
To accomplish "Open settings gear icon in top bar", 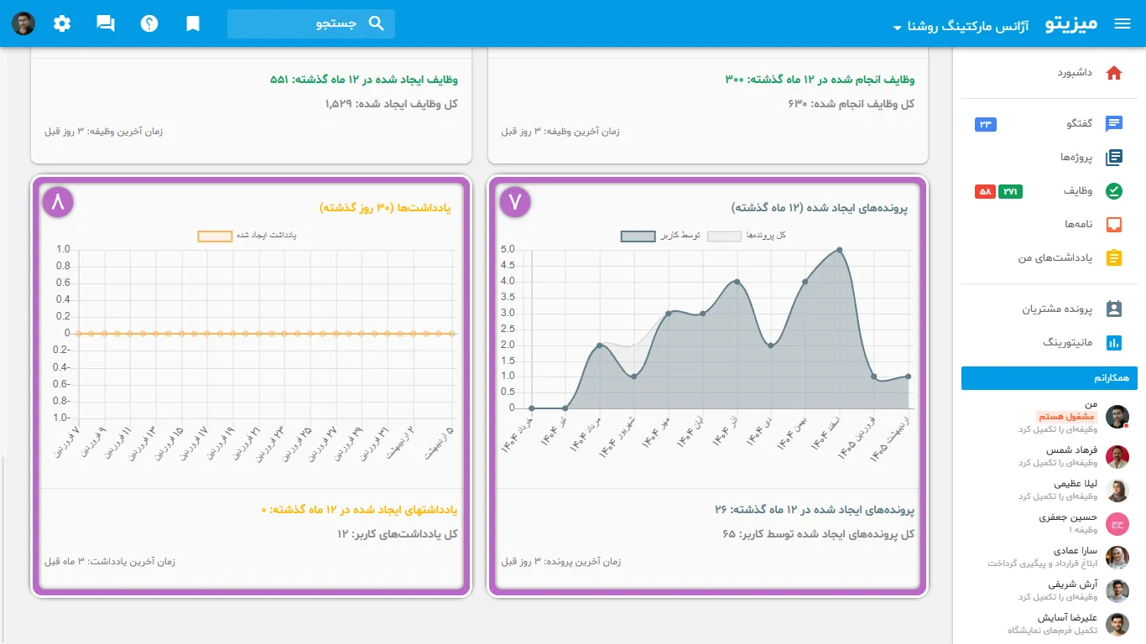I will tap(62, 23).
